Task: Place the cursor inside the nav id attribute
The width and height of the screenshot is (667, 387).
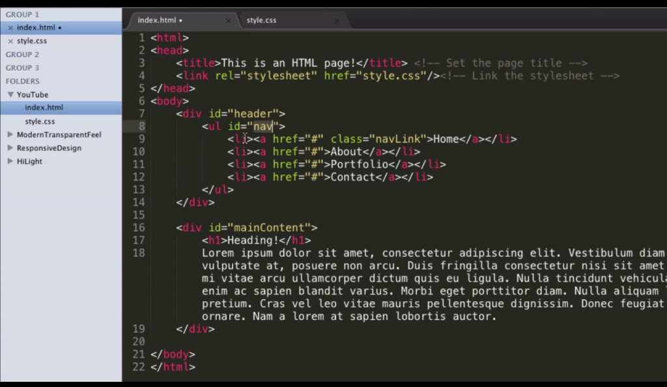Action: [263, 126]
